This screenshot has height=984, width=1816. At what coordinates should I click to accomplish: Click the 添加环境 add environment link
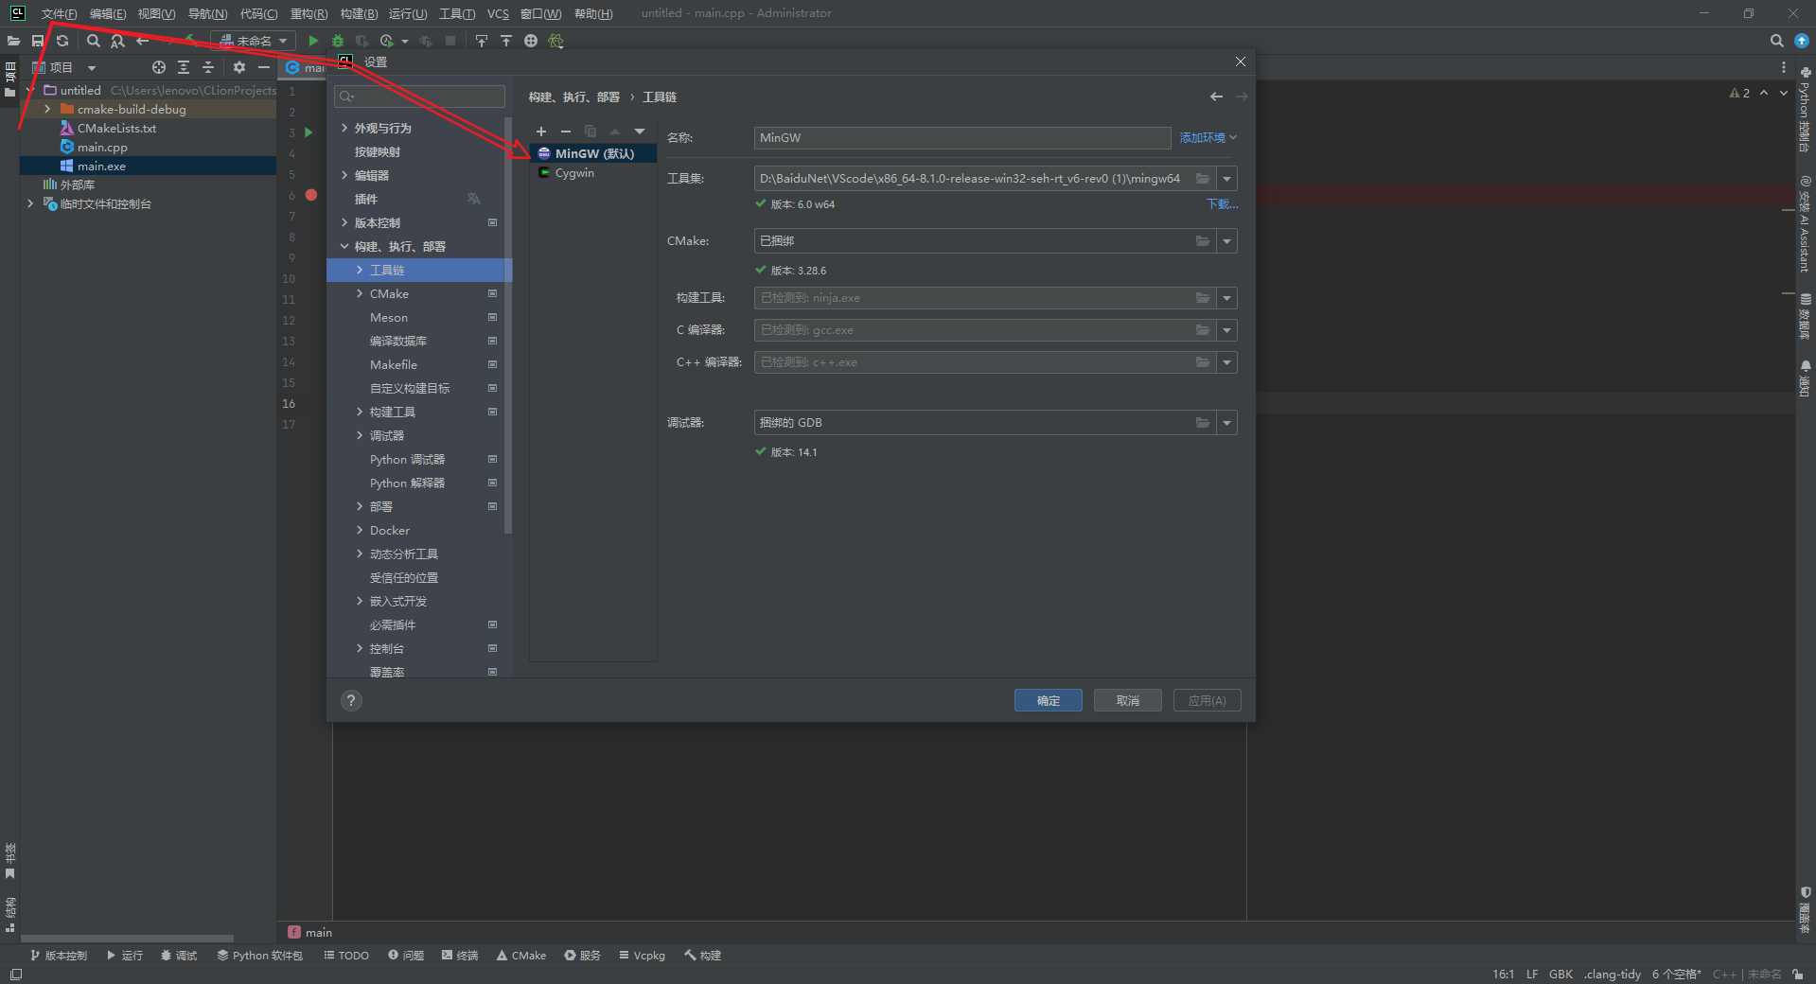1208,137
